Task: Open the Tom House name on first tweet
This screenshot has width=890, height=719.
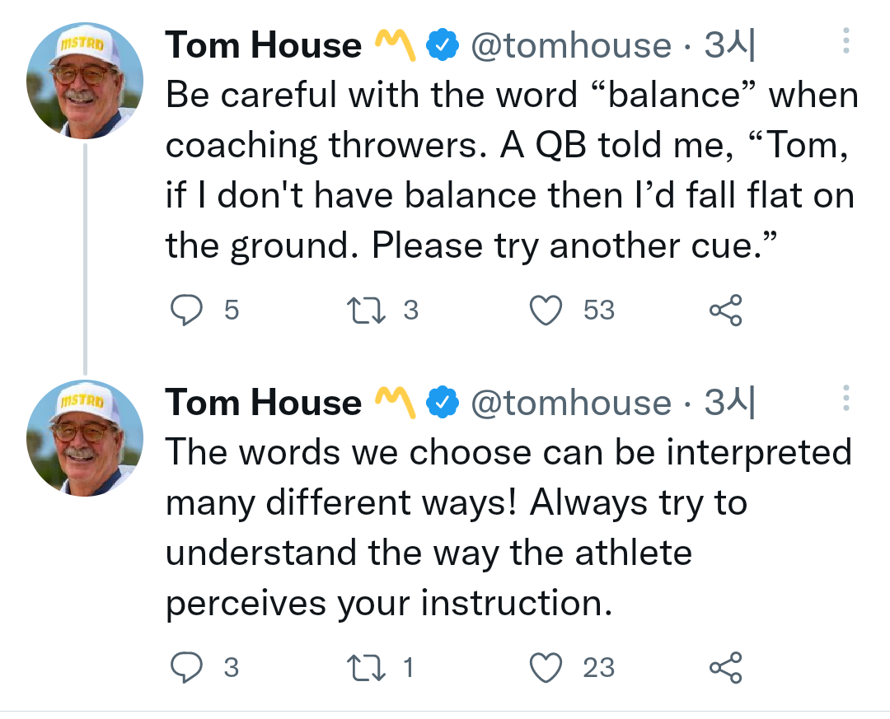Action: tap(264, 44)
